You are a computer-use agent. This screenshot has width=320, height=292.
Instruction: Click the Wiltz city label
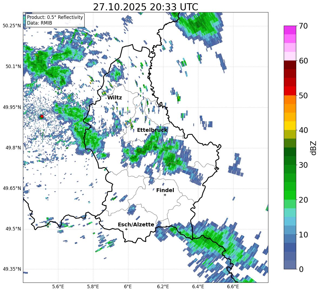click(x=115, y=98)
